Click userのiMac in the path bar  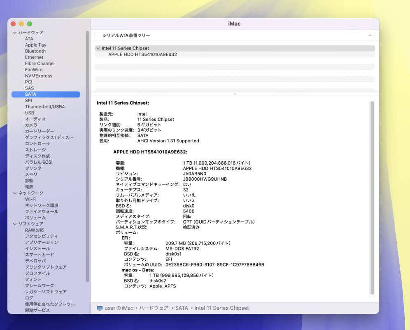pos(119,308)
